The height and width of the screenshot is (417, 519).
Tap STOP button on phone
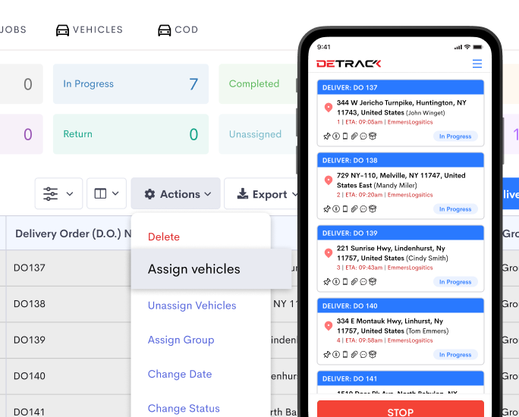point(401,409)
